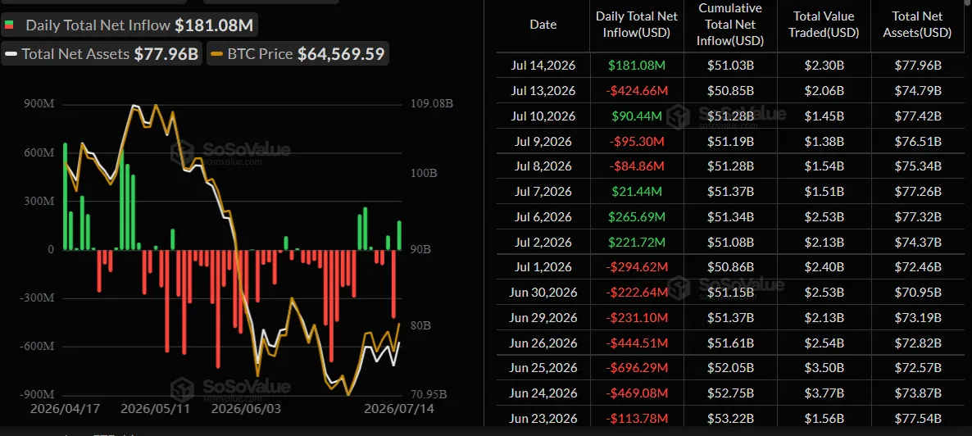
Task: Sort by the Date column header
Action: [543, 25]
